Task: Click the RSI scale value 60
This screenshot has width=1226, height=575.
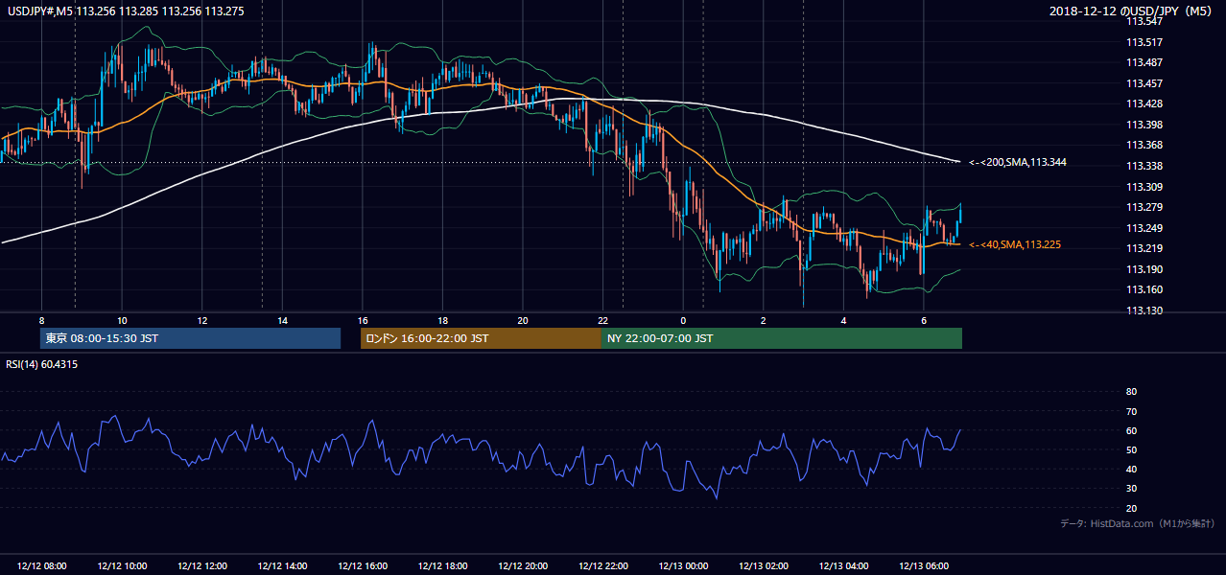Action: coord(1131,430)
